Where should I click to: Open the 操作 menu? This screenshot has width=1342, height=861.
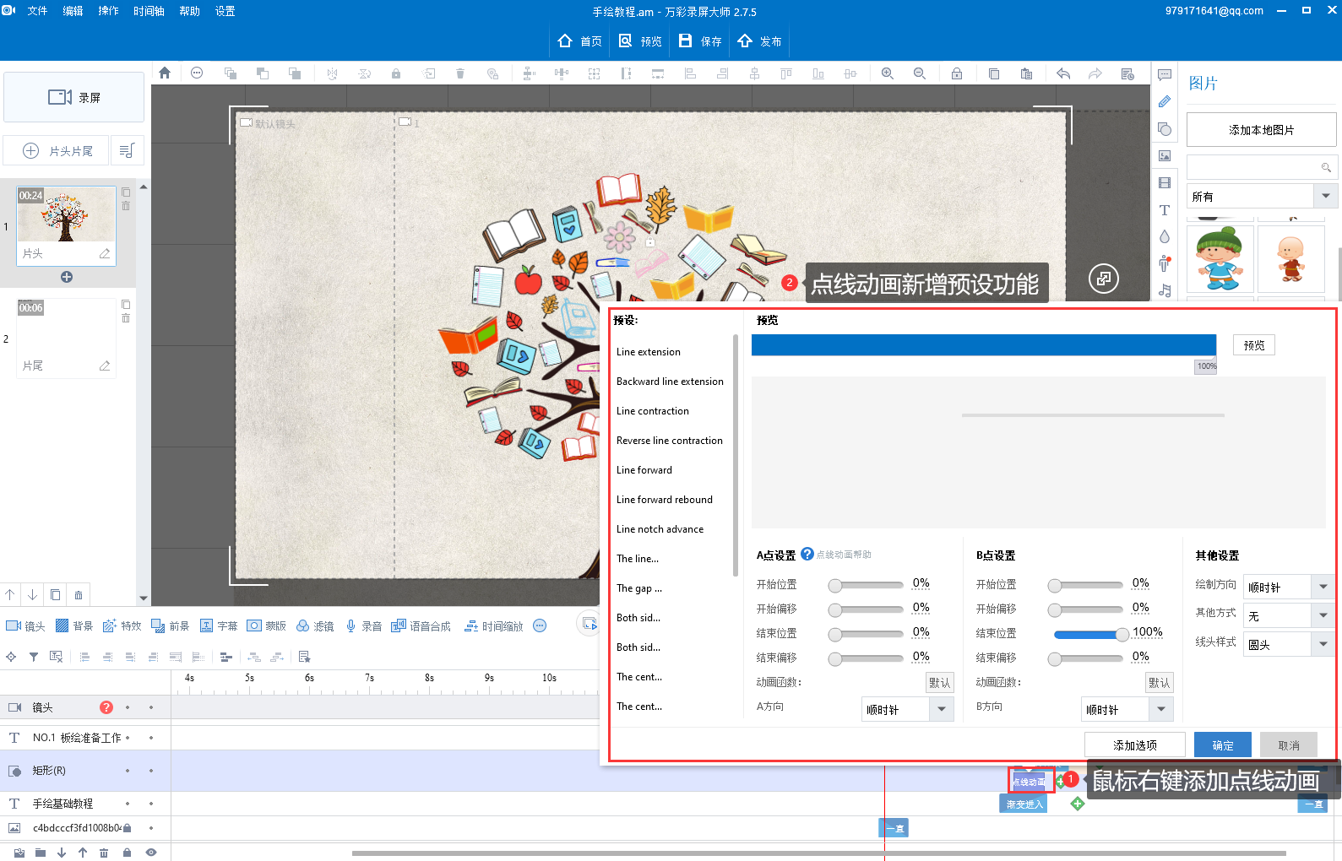108,11
